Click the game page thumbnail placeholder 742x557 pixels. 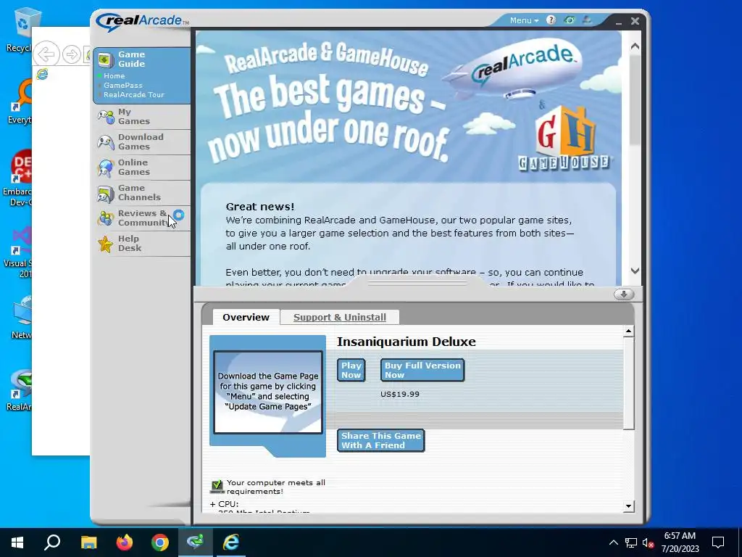click(x=268, y=392)
